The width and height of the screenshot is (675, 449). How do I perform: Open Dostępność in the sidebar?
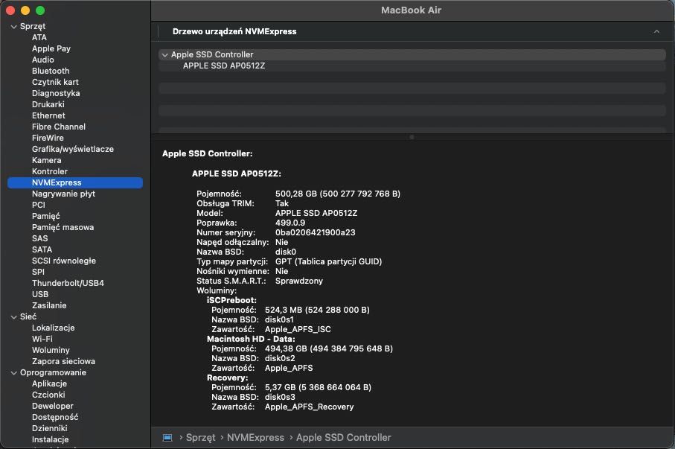(55, 418)
